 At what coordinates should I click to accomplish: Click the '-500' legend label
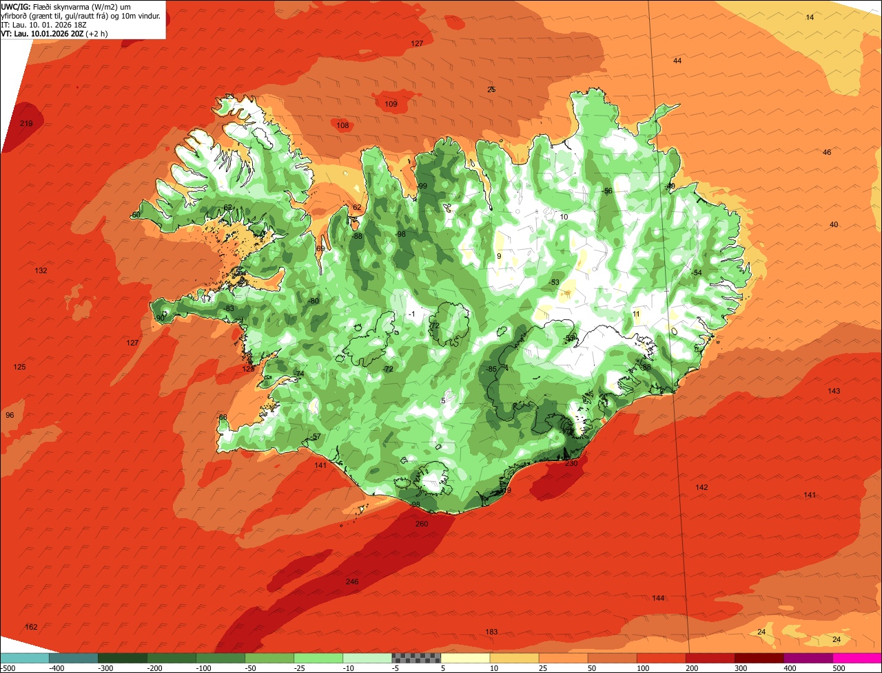8,668
